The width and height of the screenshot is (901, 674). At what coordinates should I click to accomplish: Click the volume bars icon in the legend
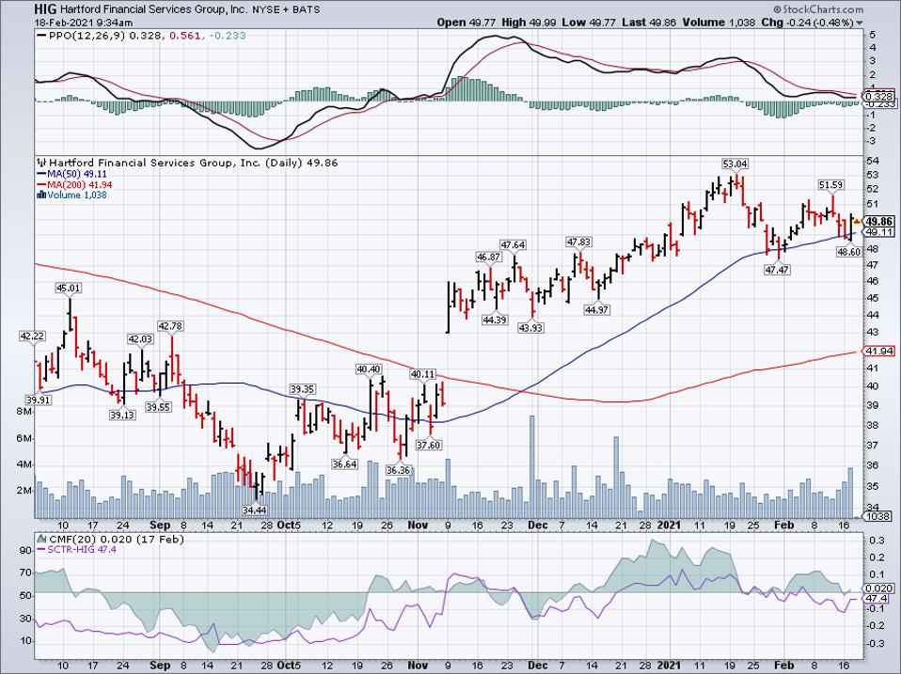(41, 195)
